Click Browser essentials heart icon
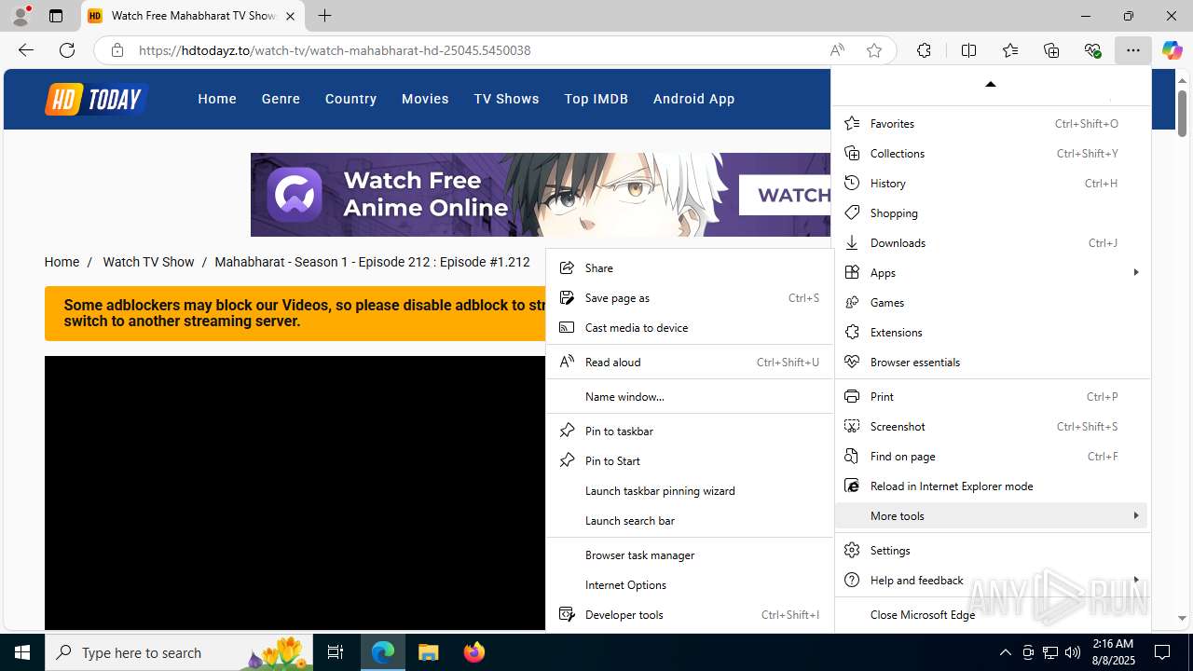The width and height of the screenshot is (1193, 671). 851,362
